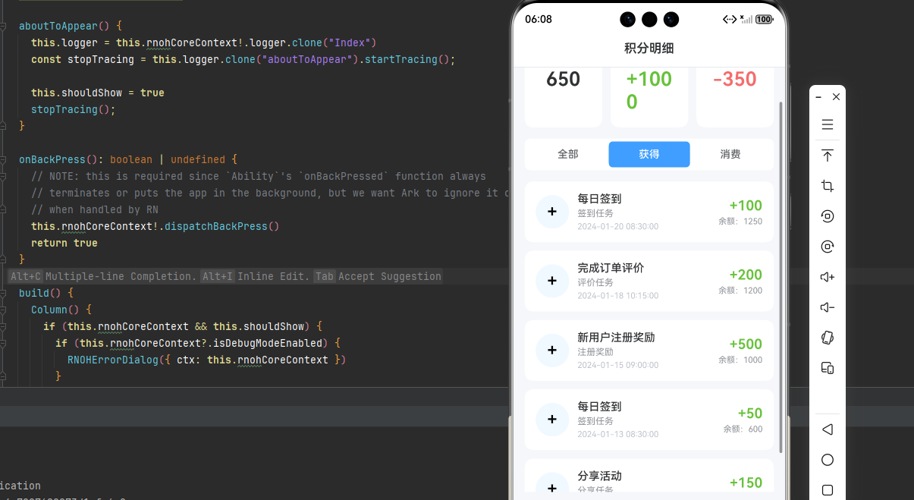
Task: Click the 注册奖励 subtitle text
Action: click(595, 352)
